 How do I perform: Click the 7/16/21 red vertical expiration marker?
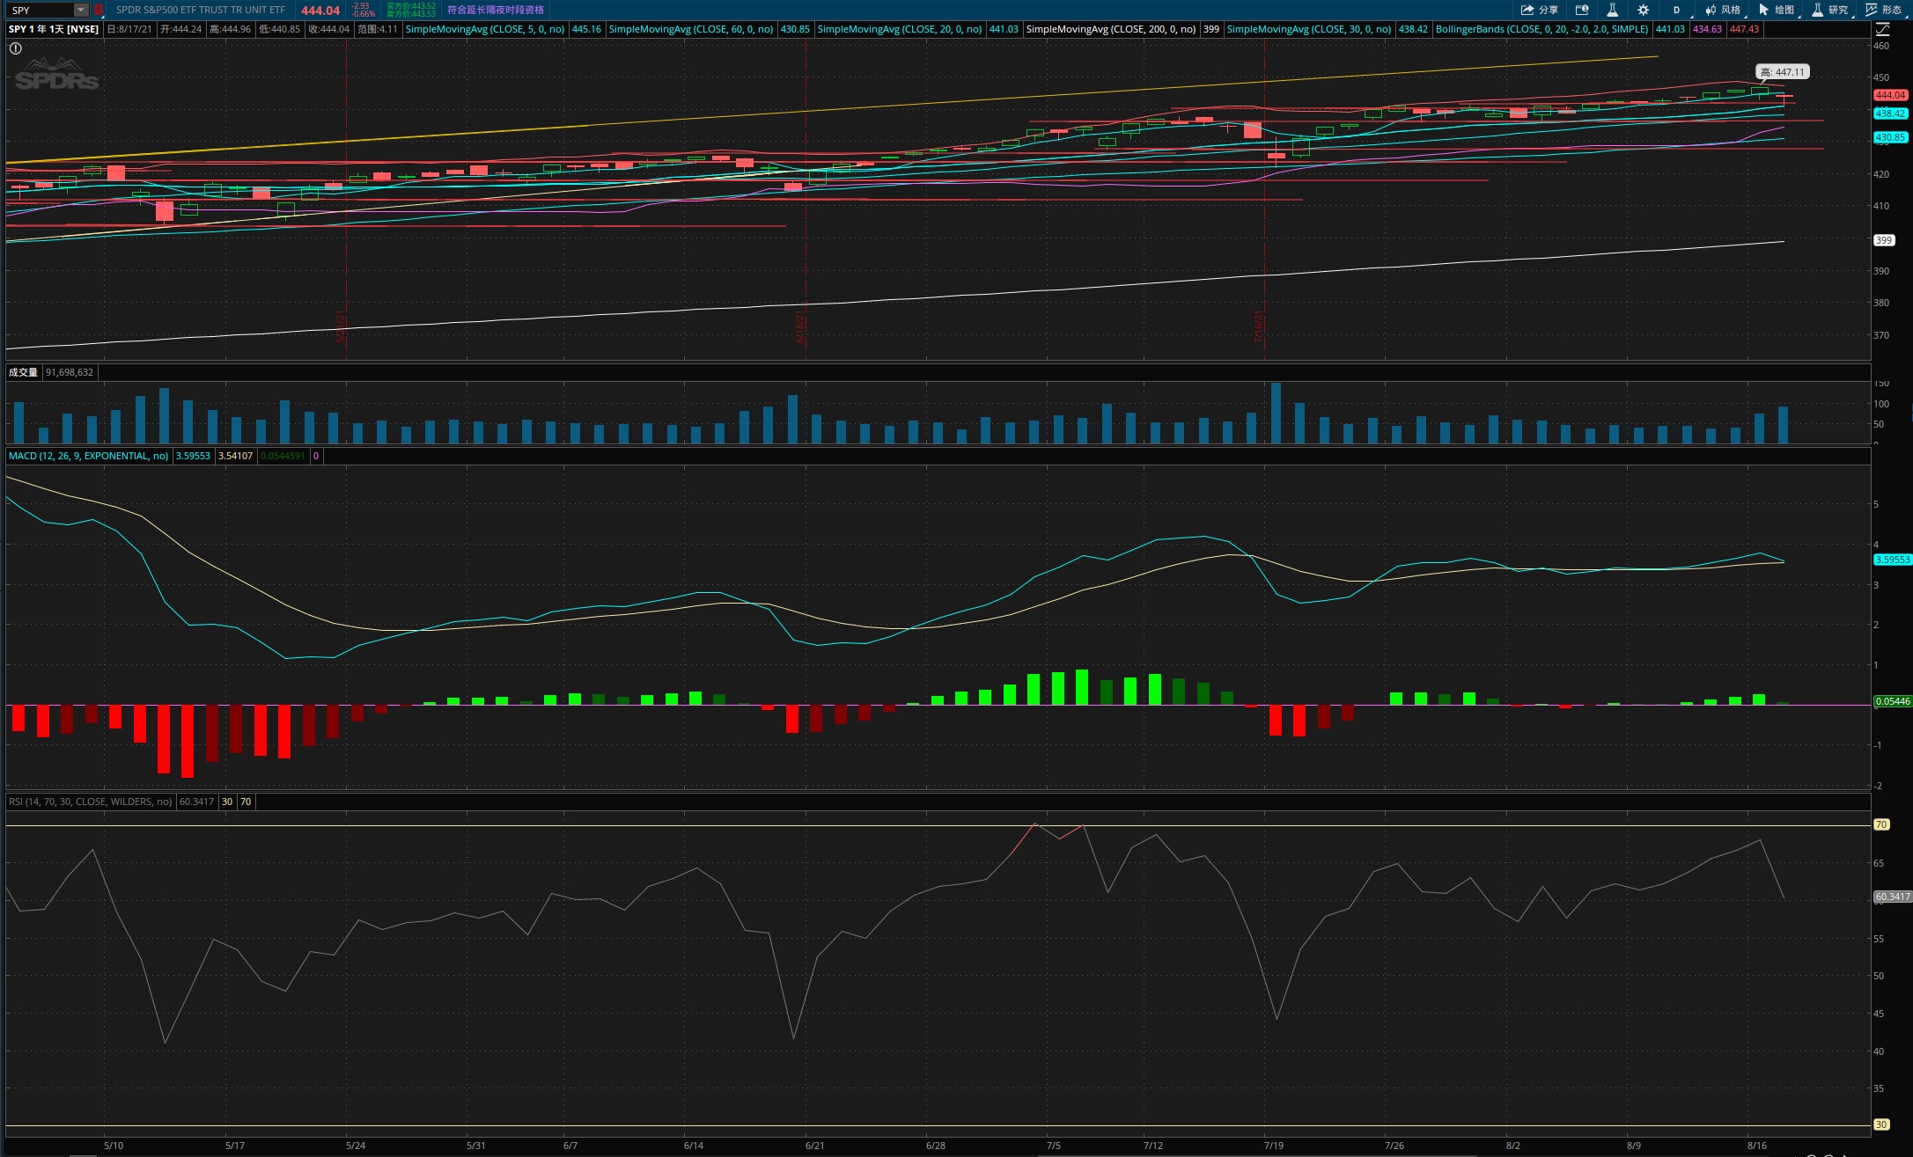pos(1260,326)
